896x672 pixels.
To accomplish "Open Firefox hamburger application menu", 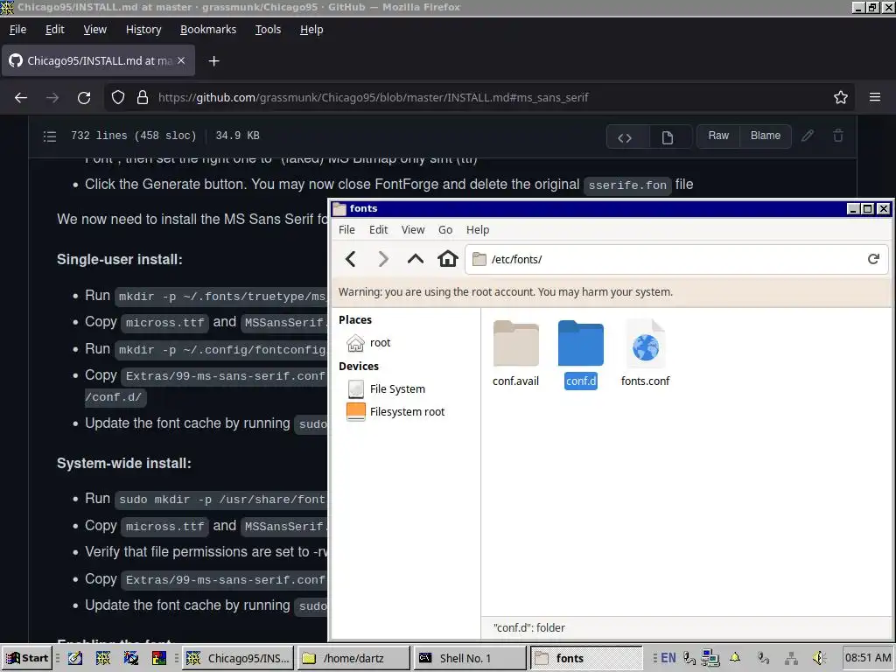I will pos(875,98).
